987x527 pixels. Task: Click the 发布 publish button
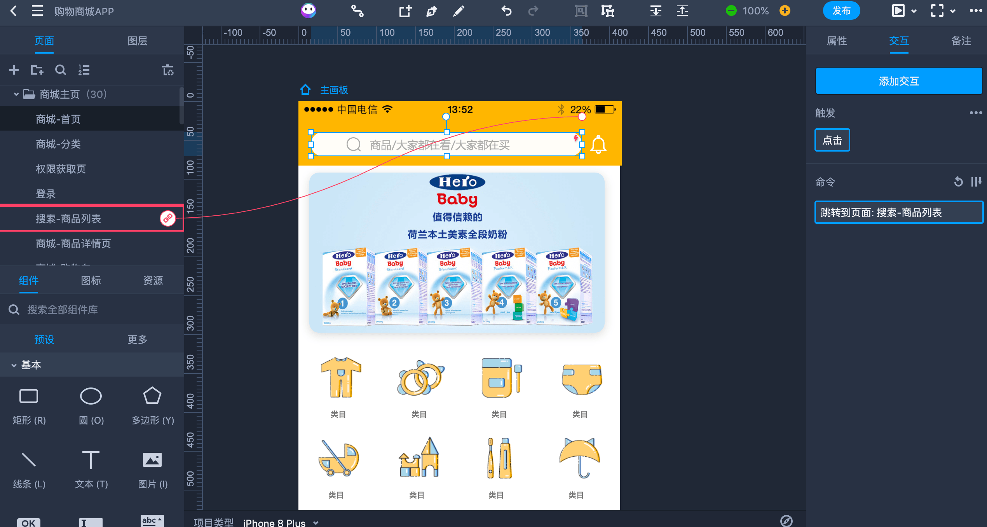click(841, 11)
